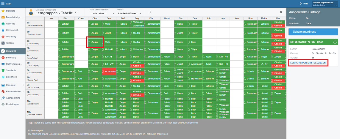Click the Schülerzuordnung button
This screenshot has width=340, height=139.
313,31
